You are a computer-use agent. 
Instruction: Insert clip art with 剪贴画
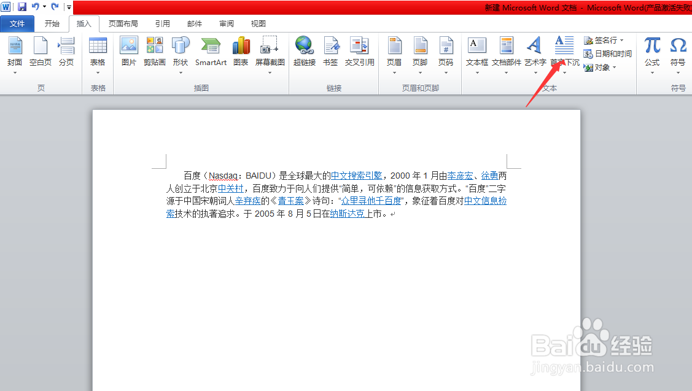(x=155, y=51)
